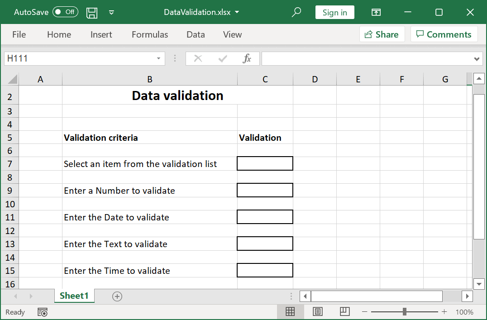Expand the formula bar
The image size is (487, 320).
click(x=477, y=59)
